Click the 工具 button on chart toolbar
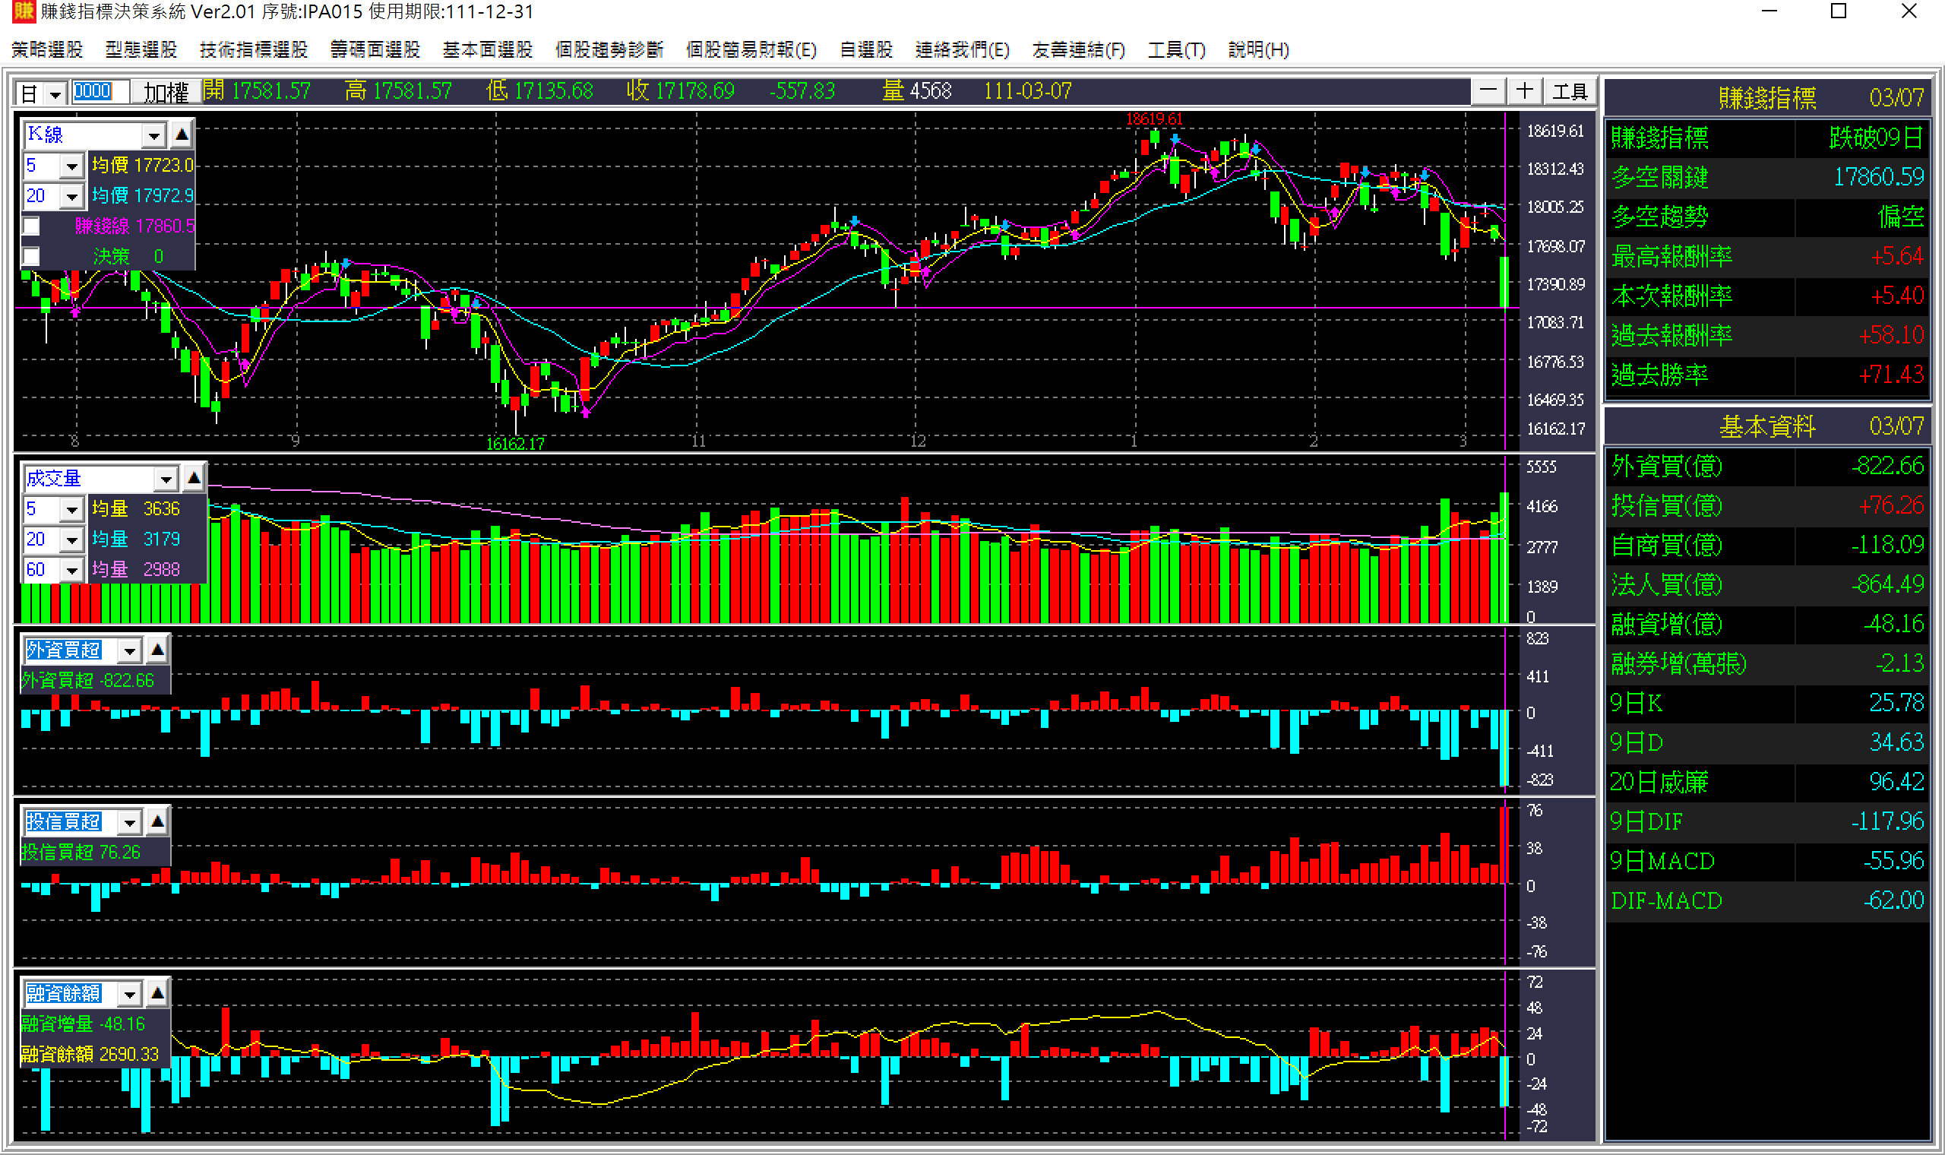This screenshot has height=1155, width=1945. pos(1569,92)
